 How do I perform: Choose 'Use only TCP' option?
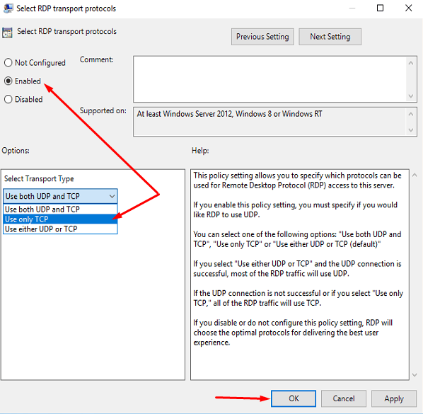(x=60, y=219)
